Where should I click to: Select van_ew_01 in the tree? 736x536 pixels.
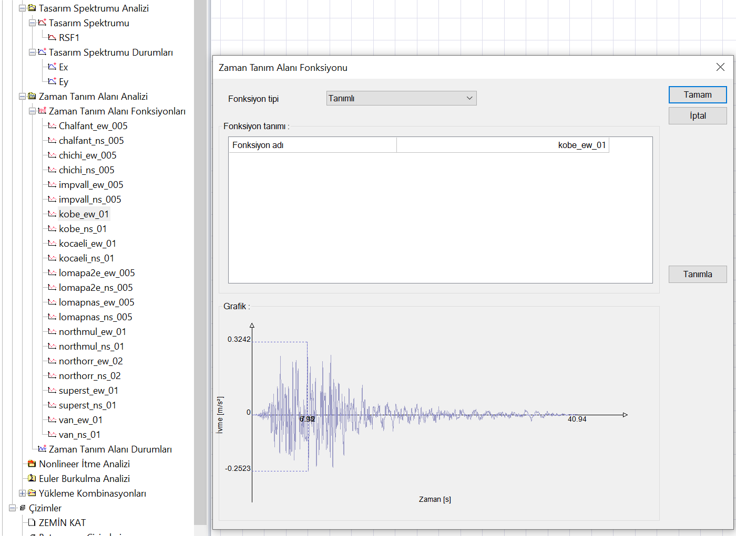click(80, 420)
